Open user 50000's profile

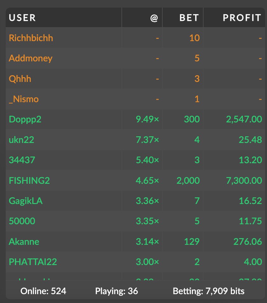click(22, 221)
